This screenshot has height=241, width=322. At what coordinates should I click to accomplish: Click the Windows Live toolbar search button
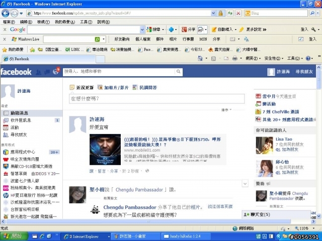97,39
